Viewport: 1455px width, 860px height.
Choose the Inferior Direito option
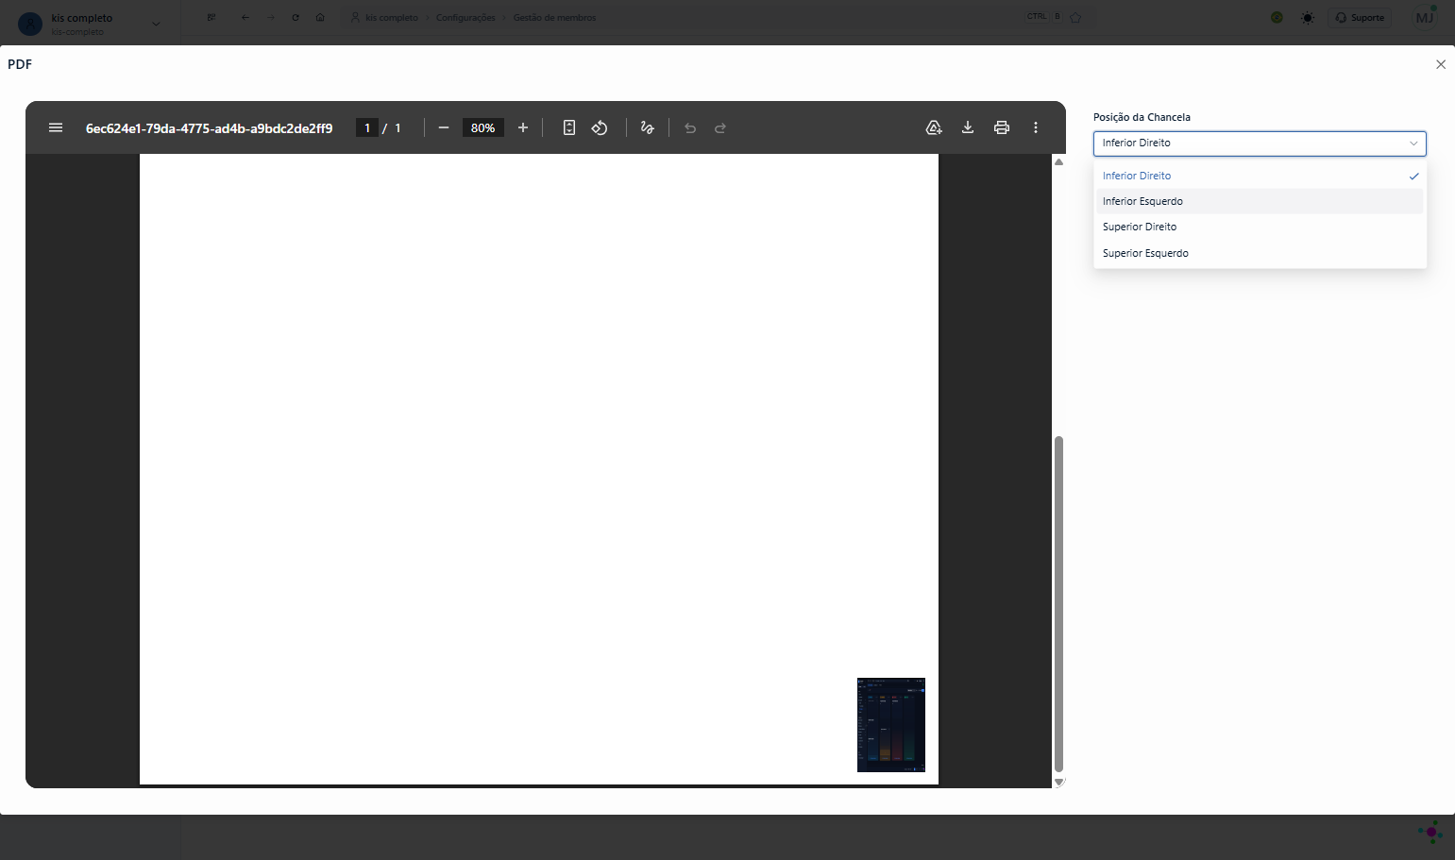click(x=1260, y=176)
